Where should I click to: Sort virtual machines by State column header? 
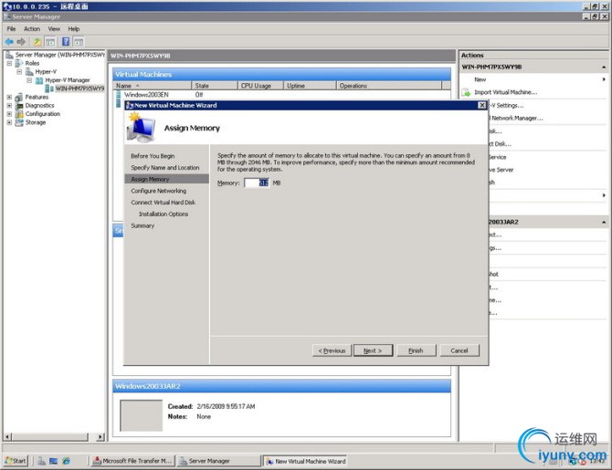[x=215, y=86]
